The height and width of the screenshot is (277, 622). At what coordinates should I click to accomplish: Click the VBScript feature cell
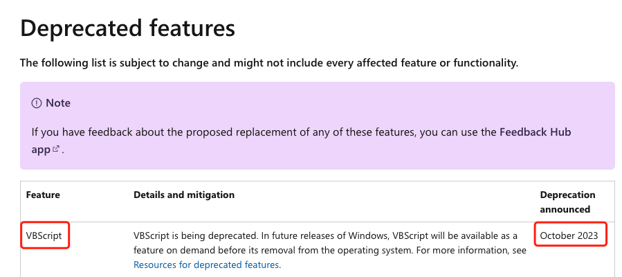(44, 235)
